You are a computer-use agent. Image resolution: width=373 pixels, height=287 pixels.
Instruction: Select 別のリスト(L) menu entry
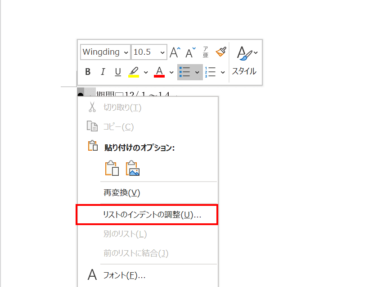(x=148, y=234)
